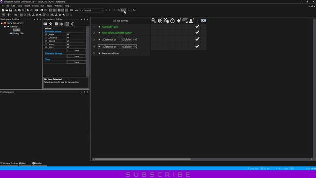Screen dimensions: 316x178
Task: Select the String Title object column icon
Action: [x=203, y=21]
